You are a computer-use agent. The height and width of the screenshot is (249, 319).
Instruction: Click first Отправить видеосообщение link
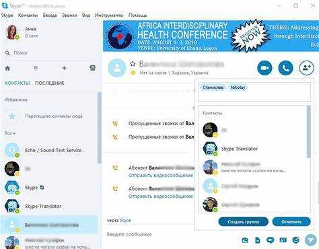coord(161,175)
